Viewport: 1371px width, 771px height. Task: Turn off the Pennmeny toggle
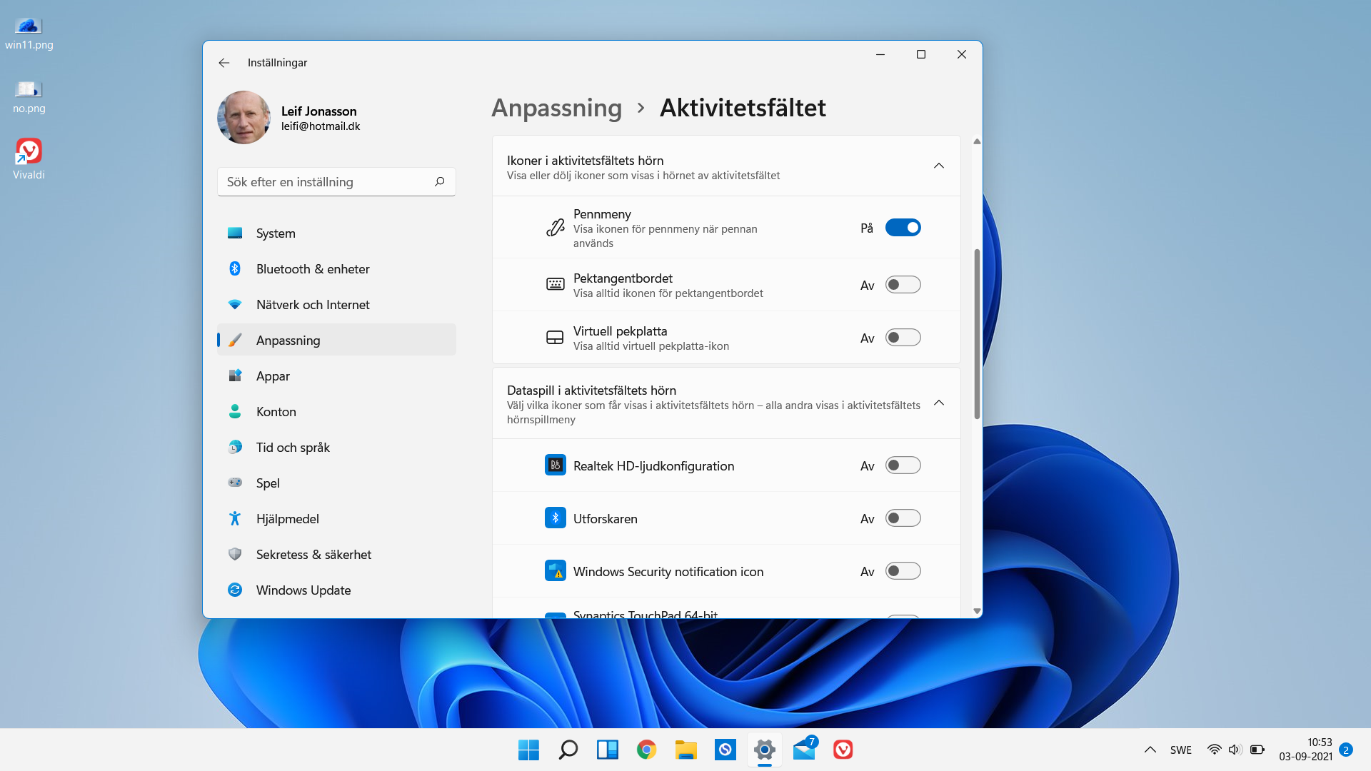pyautogui.click(x=903, y=227)
